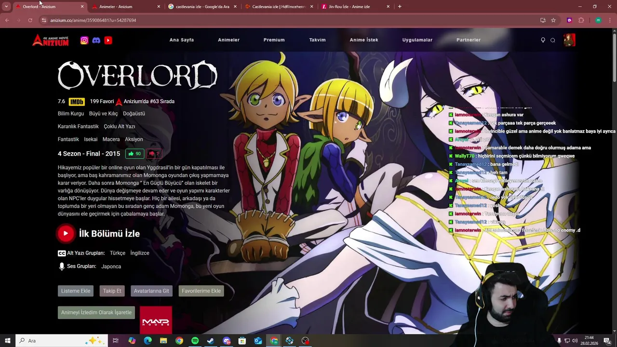
Task: Click the address bar URL field
Action: click(289, 20)
